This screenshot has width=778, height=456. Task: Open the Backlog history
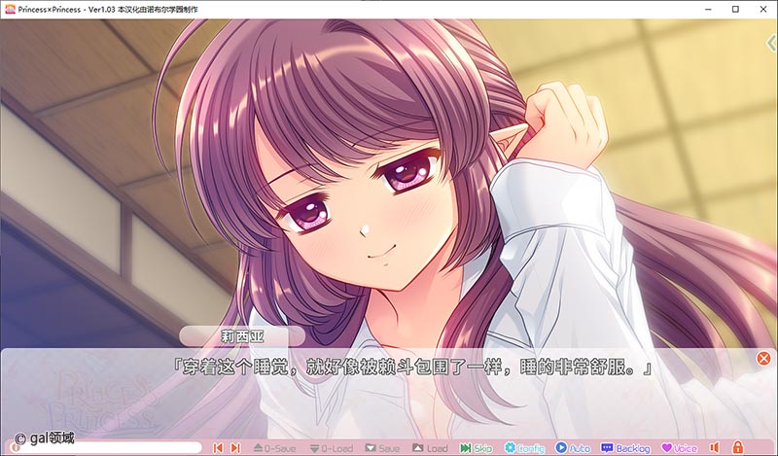[625, 448]
